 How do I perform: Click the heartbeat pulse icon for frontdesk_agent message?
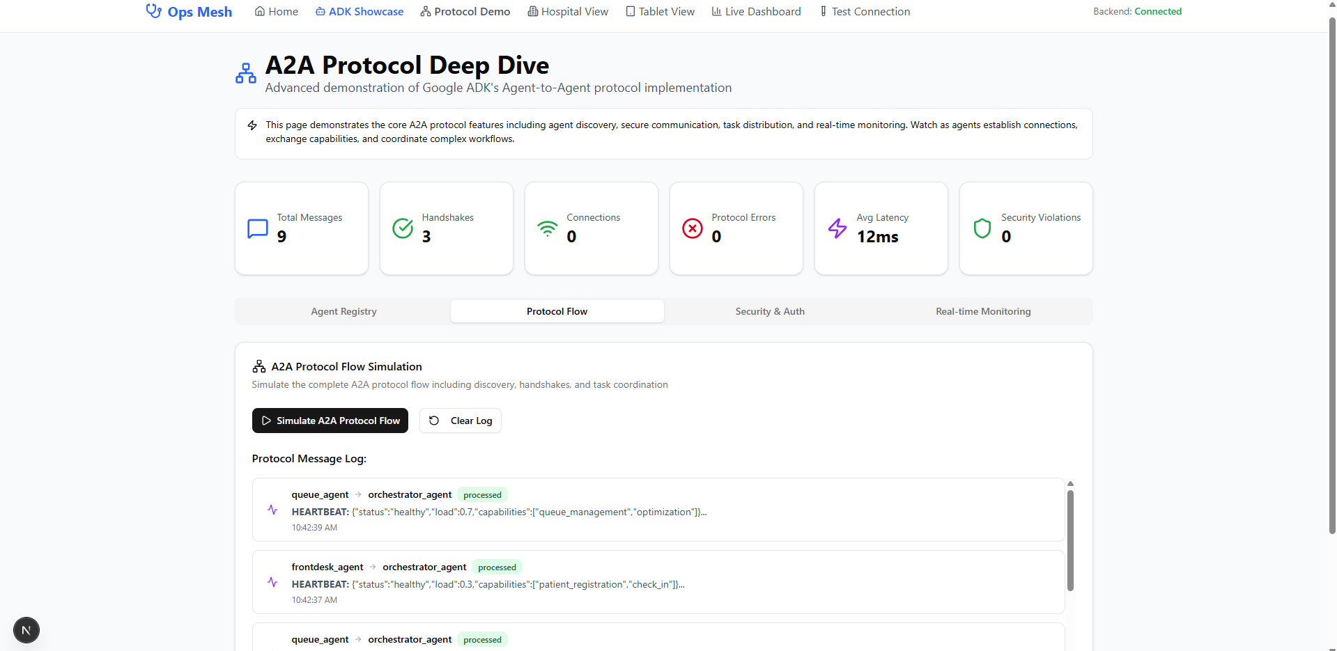pos(272,582)
